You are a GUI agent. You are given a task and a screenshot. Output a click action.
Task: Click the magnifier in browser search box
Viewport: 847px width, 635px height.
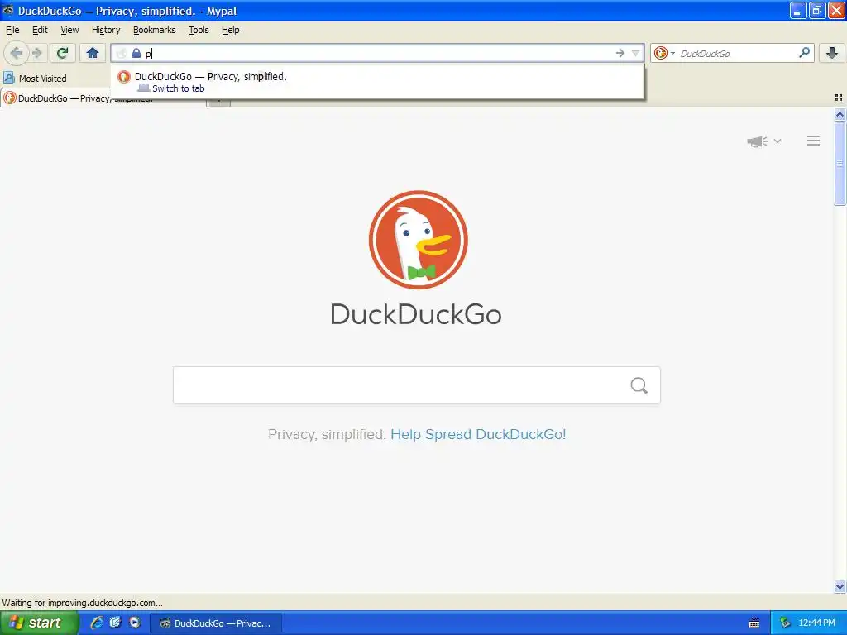coord(804,53)
